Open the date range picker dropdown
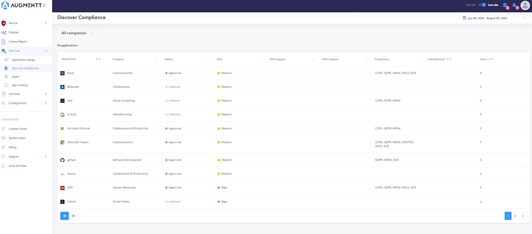This screenshot has width=532, height=234. pos(495,18)
